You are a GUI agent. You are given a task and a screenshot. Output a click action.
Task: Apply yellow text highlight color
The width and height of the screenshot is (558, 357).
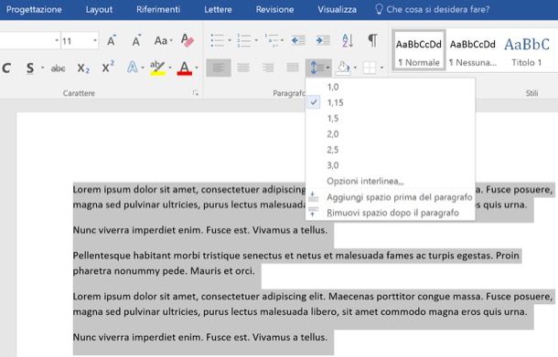157,68
